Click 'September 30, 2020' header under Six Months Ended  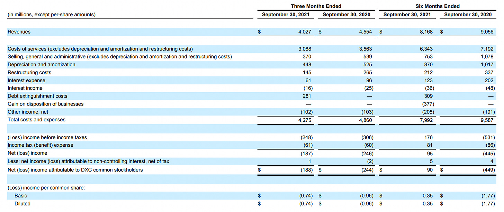tap(468, 15)
